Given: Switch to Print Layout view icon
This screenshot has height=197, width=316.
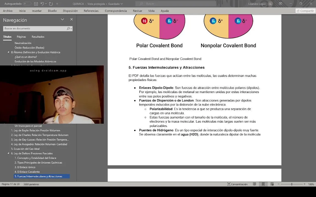Looking at the screenshot, I should (263, 184).
